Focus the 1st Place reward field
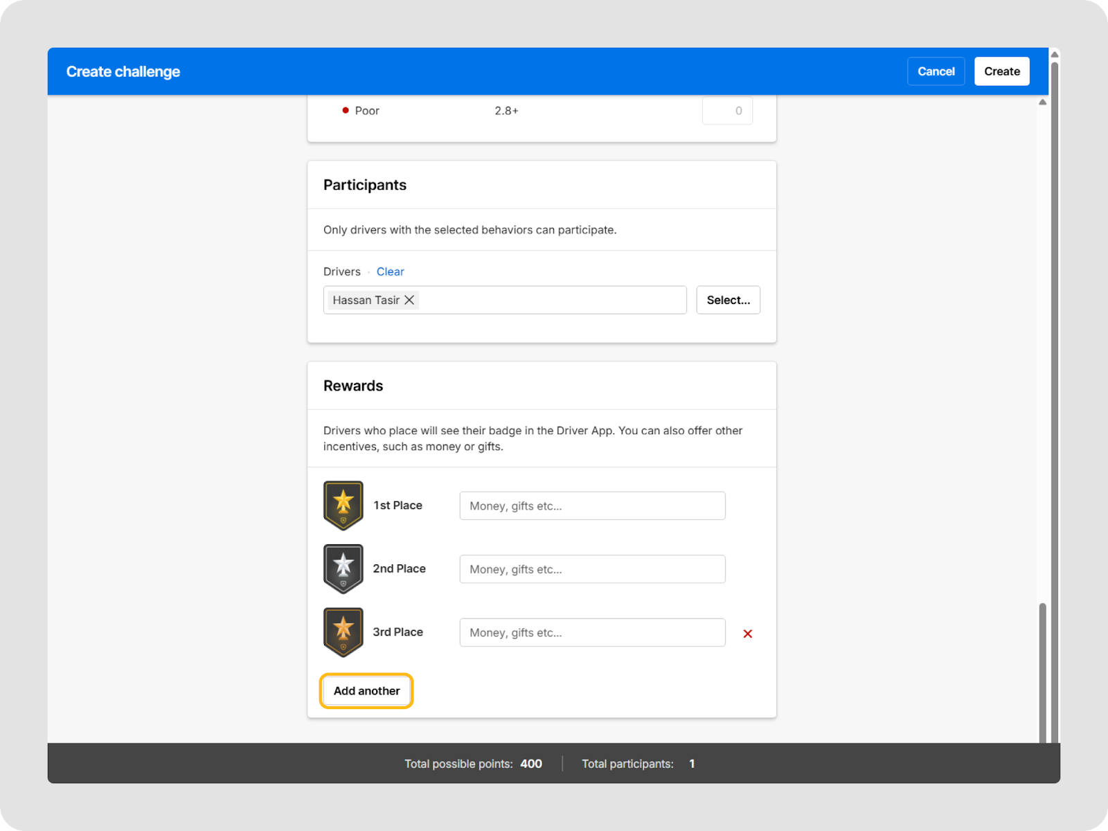This screenshot has width=1108, height=831. coord(592,506)
